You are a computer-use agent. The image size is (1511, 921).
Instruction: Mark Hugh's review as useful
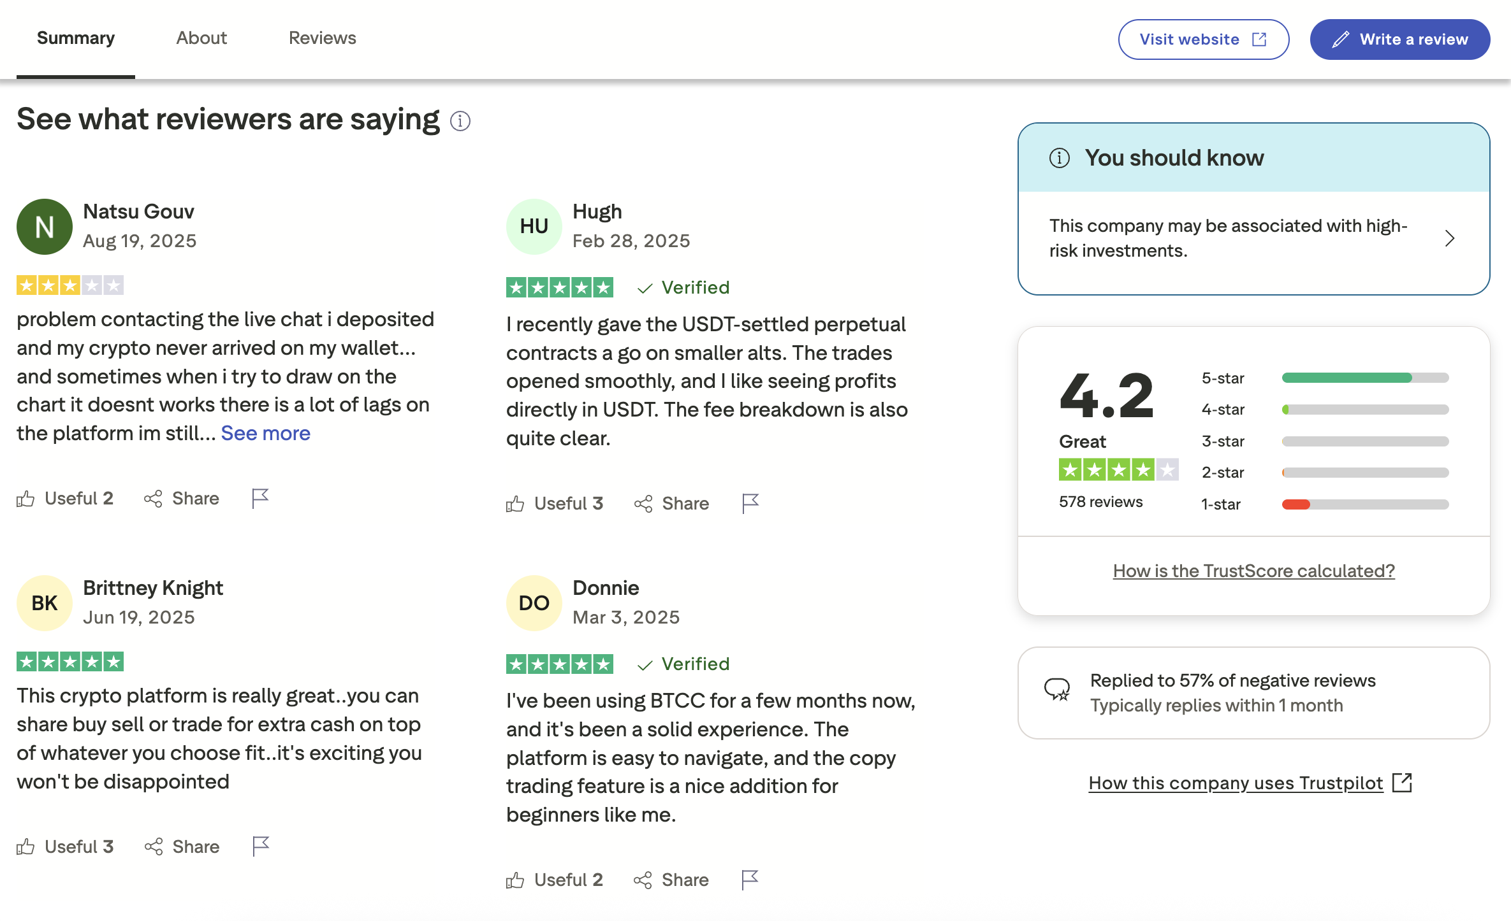click(555, 503)
